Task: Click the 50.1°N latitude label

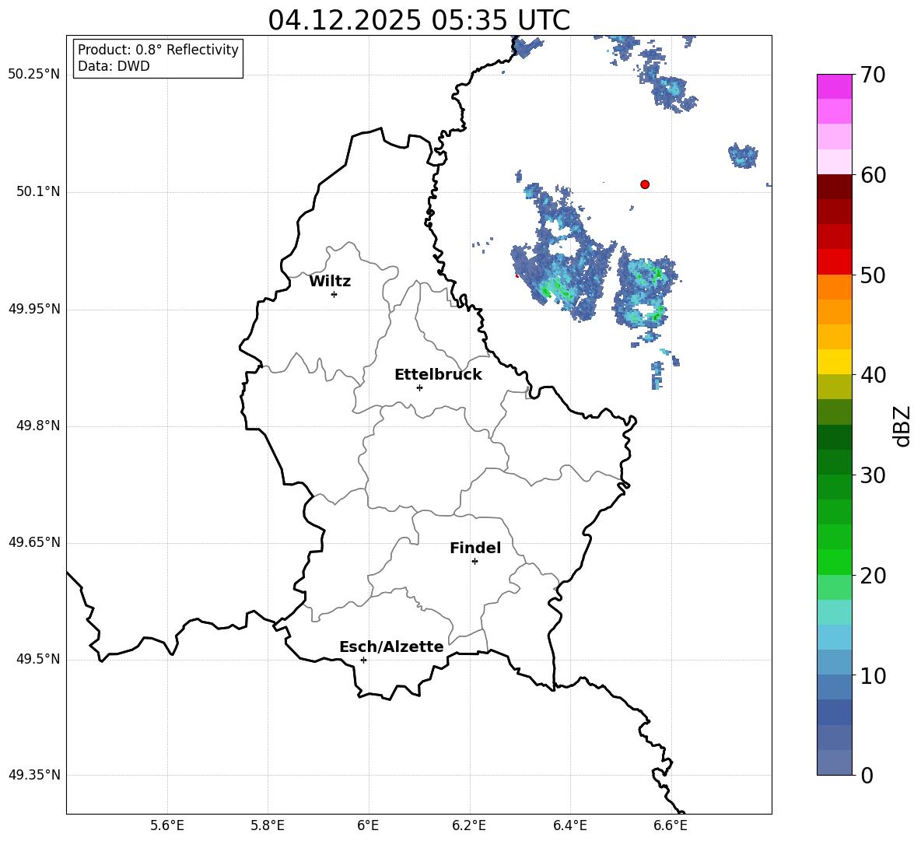Action: (x=38, y=191)
